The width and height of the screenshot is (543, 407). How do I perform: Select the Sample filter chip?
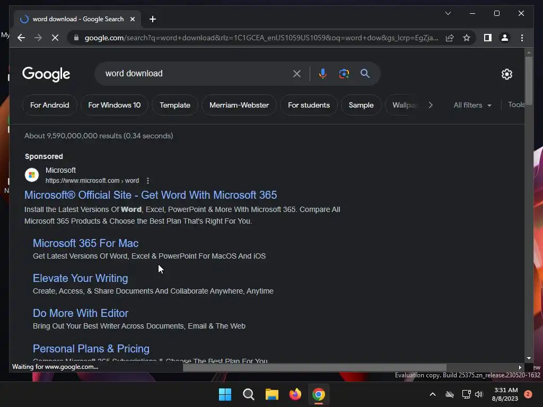tap(361, 105)
